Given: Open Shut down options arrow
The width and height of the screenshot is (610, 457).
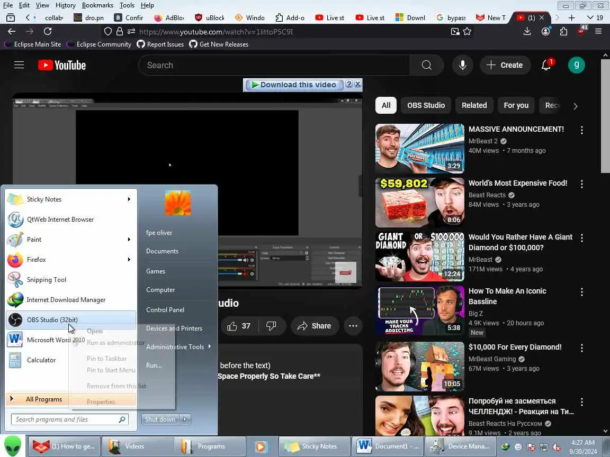Looking at the screenshot, I should click(x=185, y=419).
